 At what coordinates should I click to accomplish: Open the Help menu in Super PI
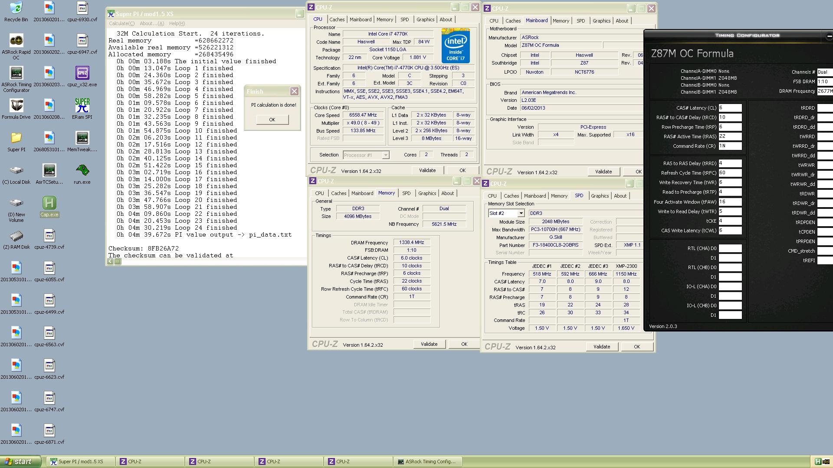177,23
